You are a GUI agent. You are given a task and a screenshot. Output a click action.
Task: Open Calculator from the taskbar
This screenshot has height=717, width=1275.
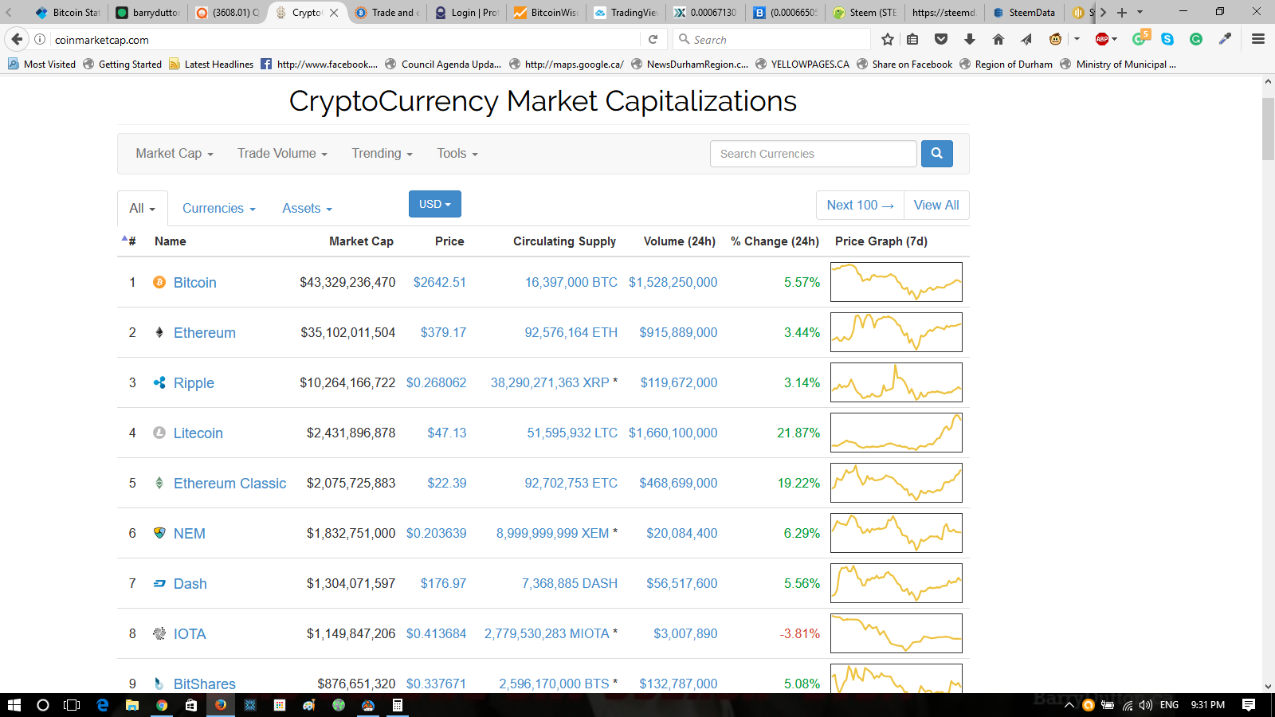click(397, 705)
